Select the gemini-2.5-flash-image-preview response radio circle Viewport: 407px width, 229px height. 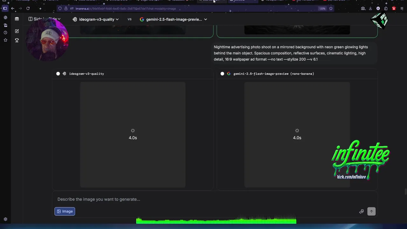point(222,74)
